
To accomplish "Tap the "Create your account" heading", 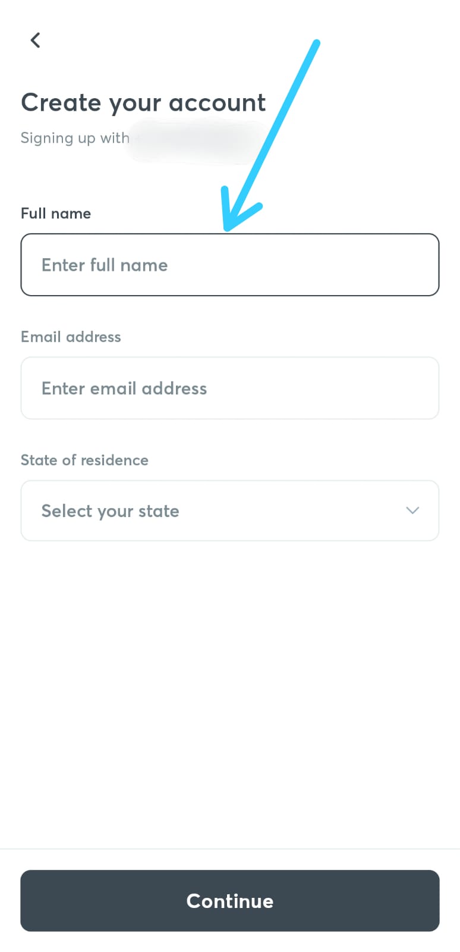I will coord(143,103).
